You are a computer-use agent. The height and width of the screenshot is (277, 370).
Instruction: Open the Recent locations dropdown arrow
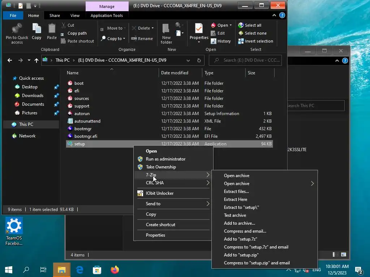coord(29,60)
